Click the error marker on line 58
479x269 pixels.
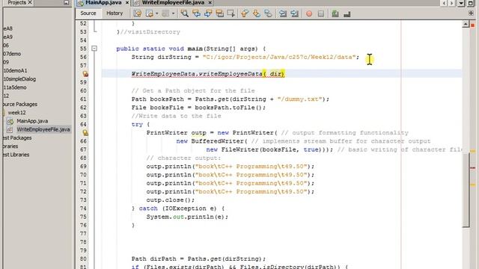(85, 74)
